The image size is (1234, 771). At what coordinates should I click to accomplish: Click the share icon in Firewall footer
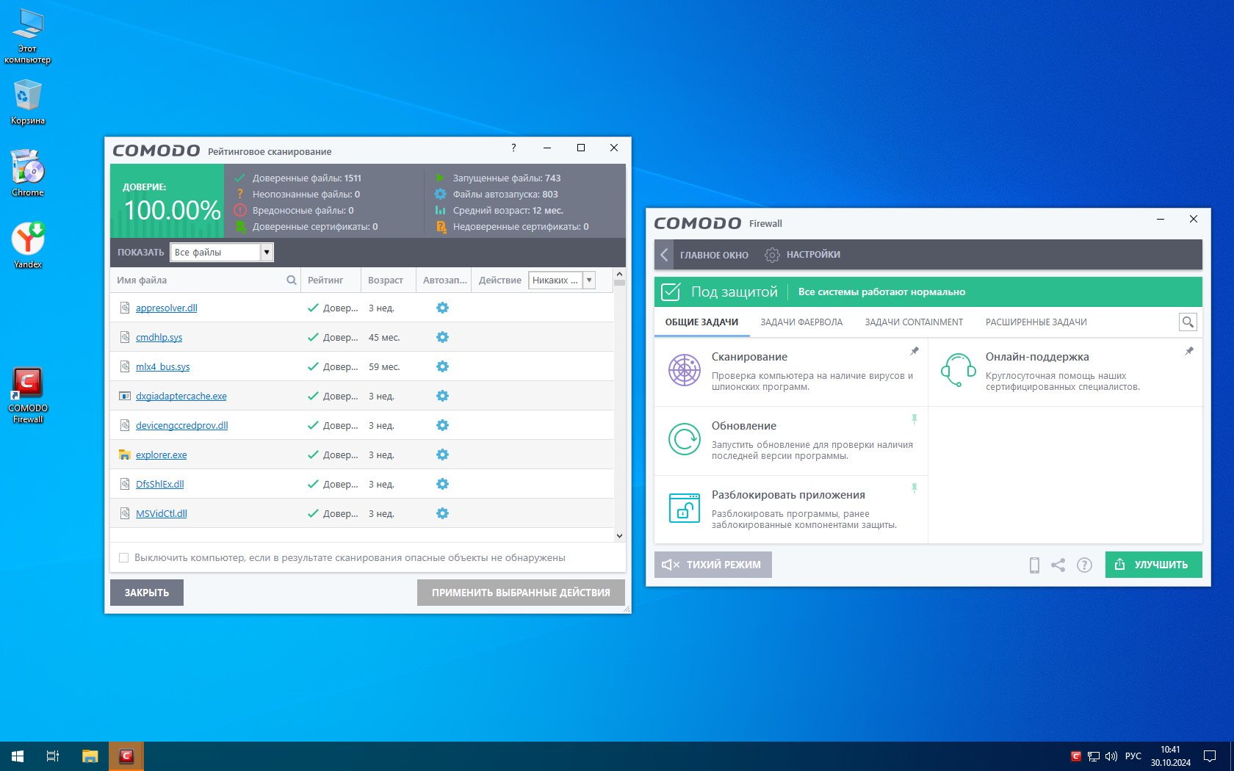tap(1058, 565)
